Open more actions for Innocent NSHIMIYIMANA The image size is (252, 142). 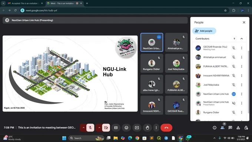point(242,75)
